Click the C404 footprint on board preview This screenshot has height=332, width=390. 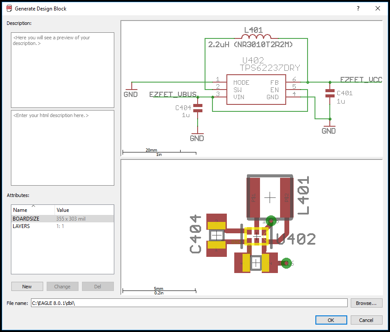click(x=216, y=235)
